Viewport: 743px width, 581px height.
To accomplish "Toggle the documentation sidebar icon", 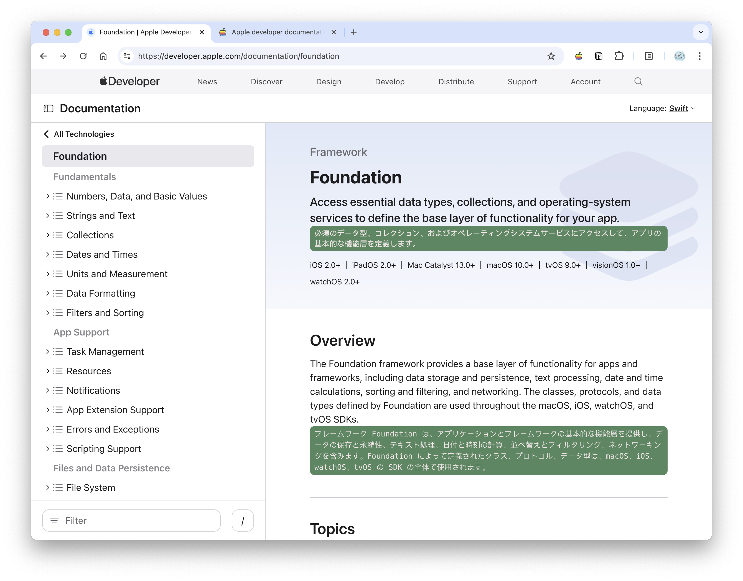I will [48, 108].
